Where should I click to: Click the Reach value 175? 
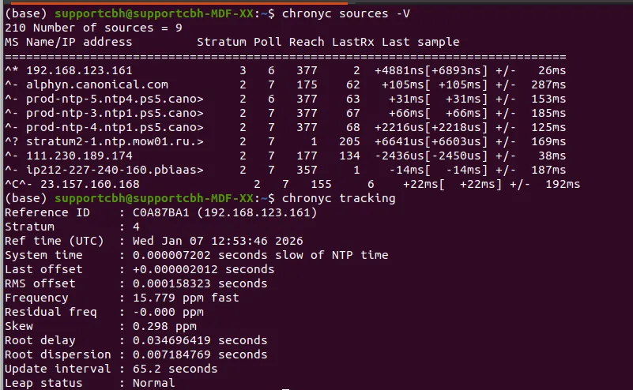307,84
